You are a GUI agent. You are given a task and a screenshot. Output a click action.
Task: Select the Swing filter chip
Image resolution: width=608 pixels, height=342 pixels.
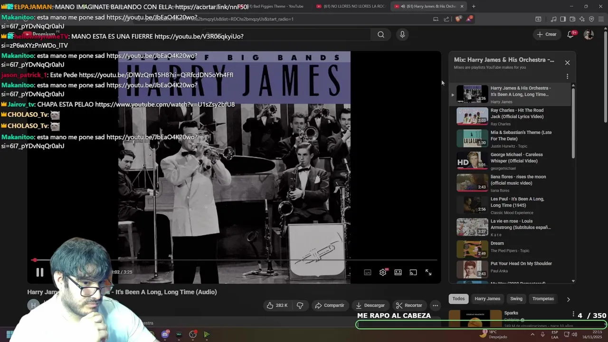coord(516,299)
